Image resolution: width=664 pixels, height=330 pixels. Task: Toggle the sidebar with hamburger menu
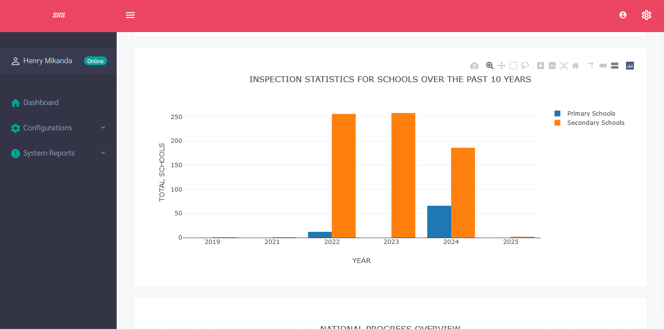tap(130, 15)
